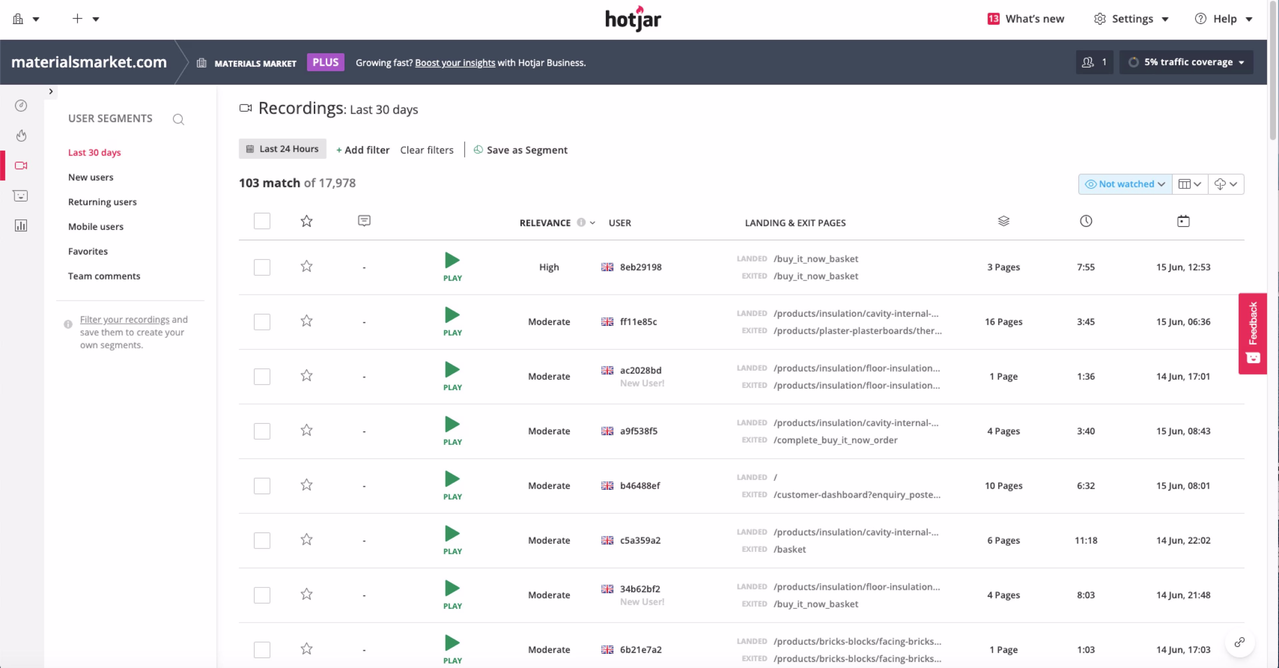Click the duration clock column icon
1279x668 pixels.
1086,221
